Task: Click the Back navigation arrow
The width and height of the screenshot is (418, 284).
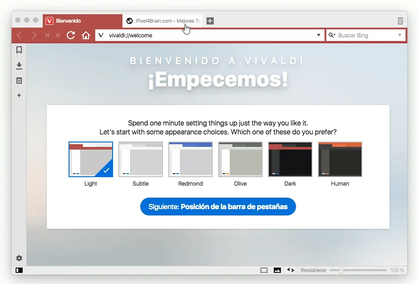Action: coord(19,35)
